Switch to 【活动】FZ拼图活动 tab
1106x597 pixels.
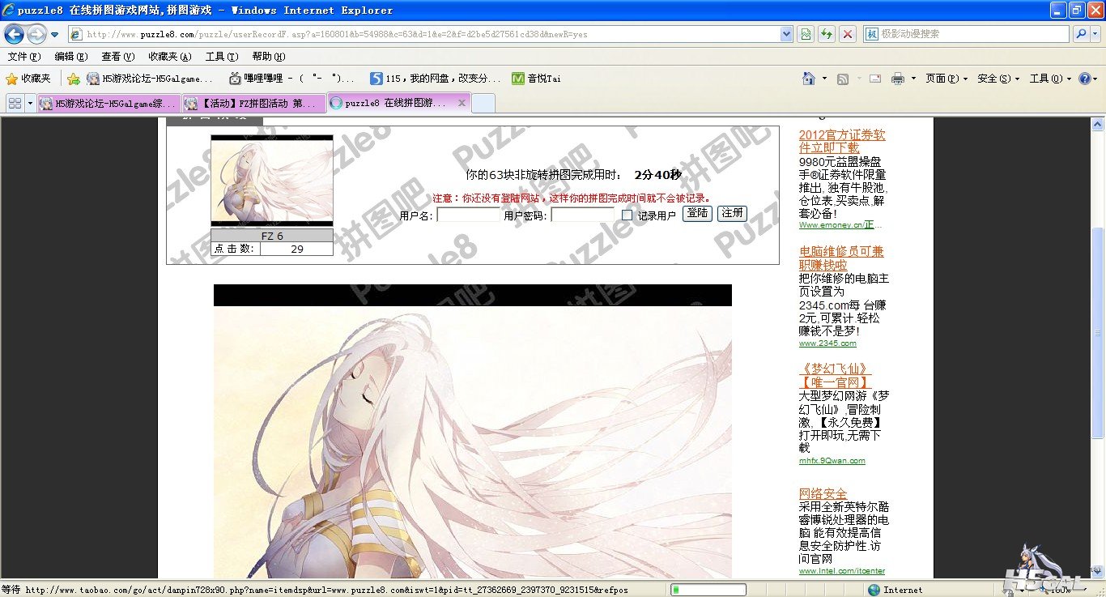(x=253, y=104)
